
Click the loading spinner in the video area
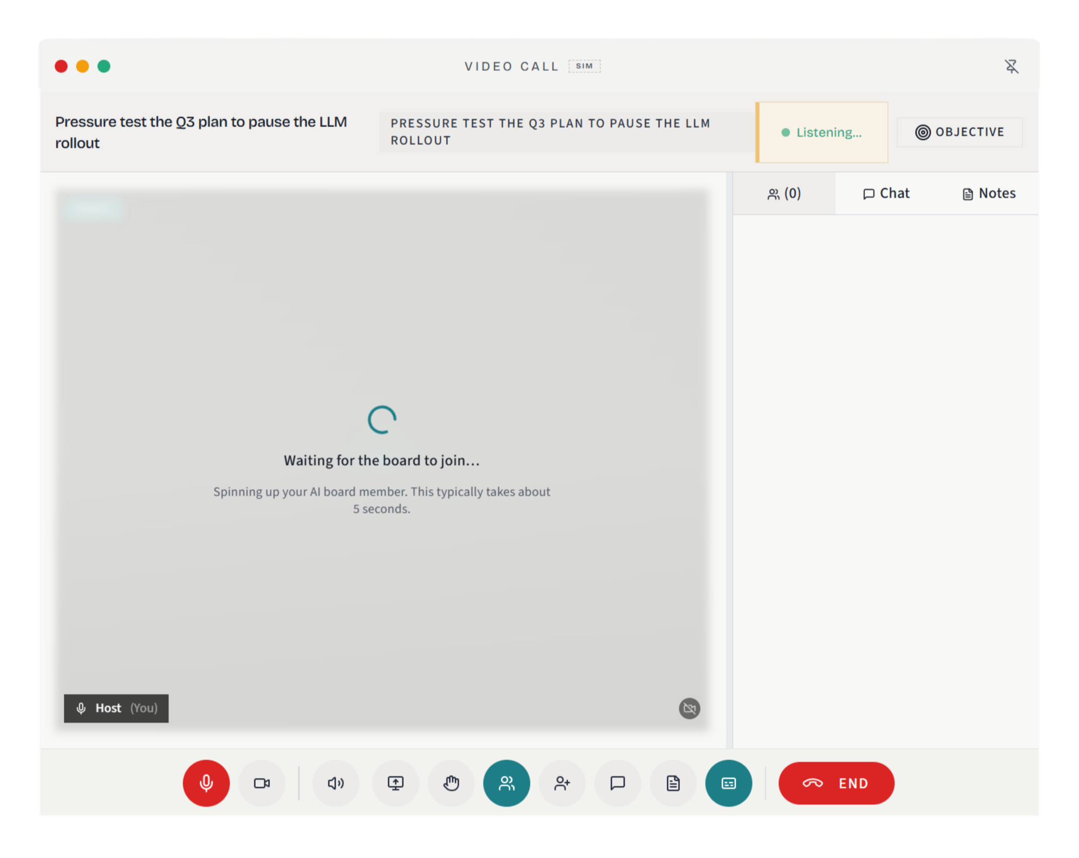(x=382, y=420)
